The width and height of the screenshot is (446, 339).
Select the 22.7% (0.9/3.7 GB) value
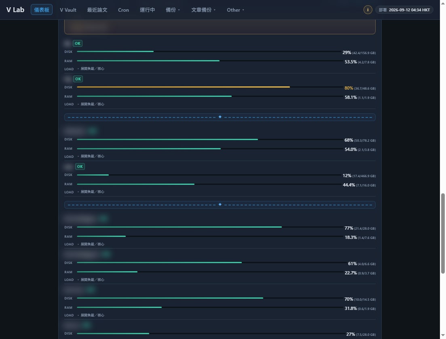coord(360,273)
